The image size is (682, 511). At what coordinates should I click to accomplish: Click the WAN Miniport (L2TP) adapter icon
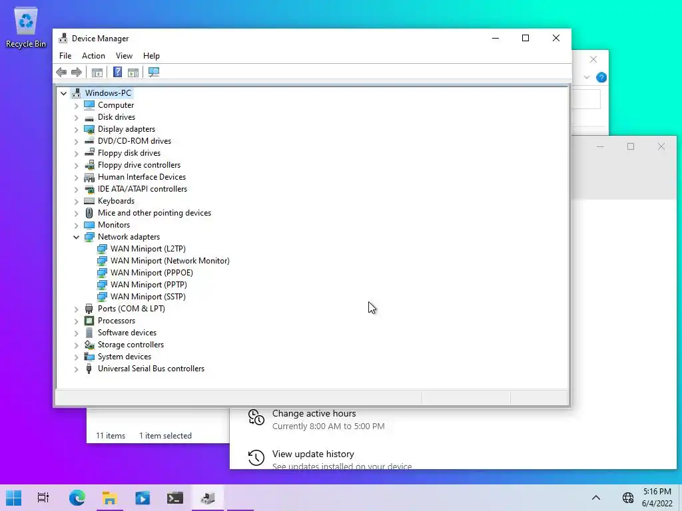[x=102, y=249]
